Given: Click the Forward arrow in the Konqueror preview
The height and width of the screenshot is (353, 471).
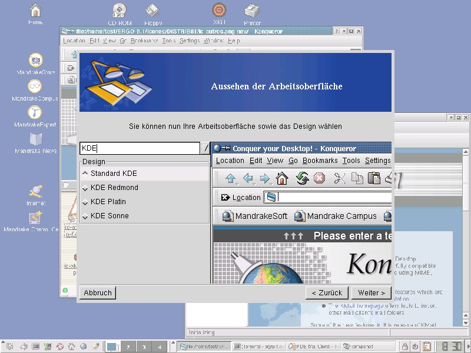Looking at the screenshot, I should [x=264, y=178].
